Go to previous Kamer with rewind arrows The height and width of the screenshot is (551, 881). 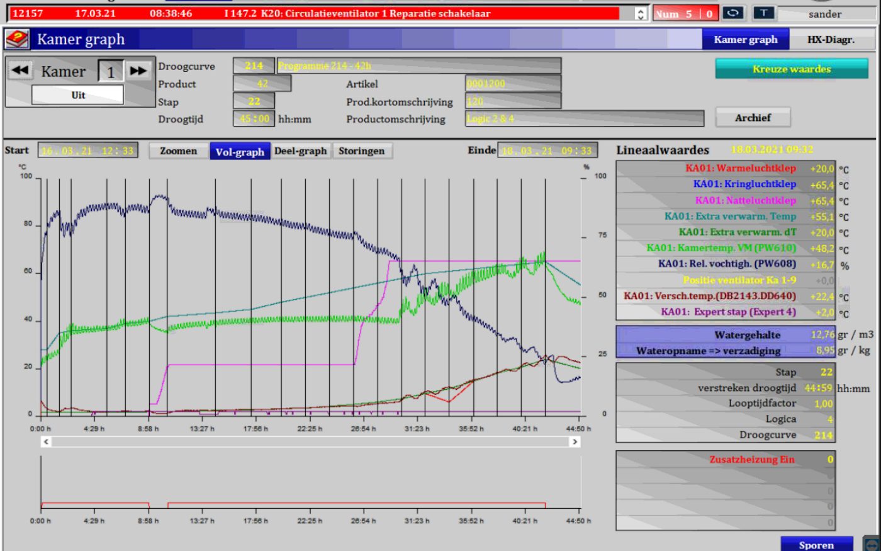coord(20,71)
